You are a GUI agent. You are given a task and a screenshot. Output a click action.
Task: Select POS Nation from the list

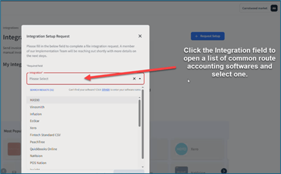[82, 163]
